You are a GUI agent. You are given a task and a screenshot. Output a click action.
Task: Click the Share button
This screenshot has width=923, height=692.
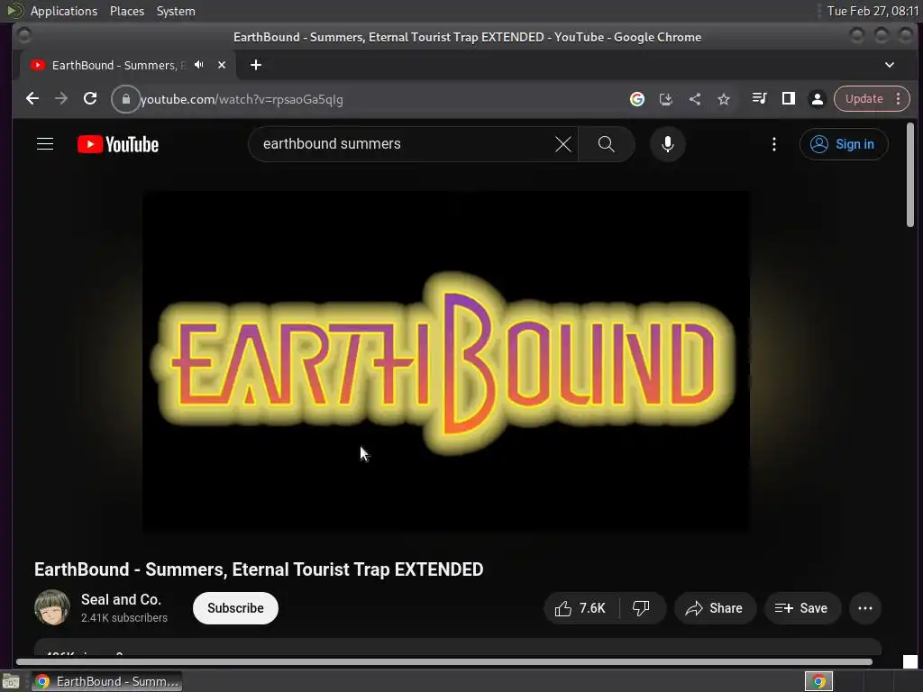coord(715,608)
